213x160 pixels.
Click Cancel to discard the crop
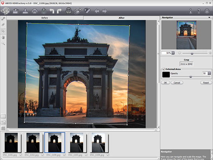pos(177,83)
